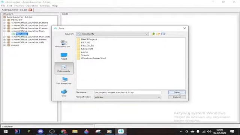
Task: Select the Dokumenty sidebar shortcut
Action: pyautogui.click(x=64, y=68)
